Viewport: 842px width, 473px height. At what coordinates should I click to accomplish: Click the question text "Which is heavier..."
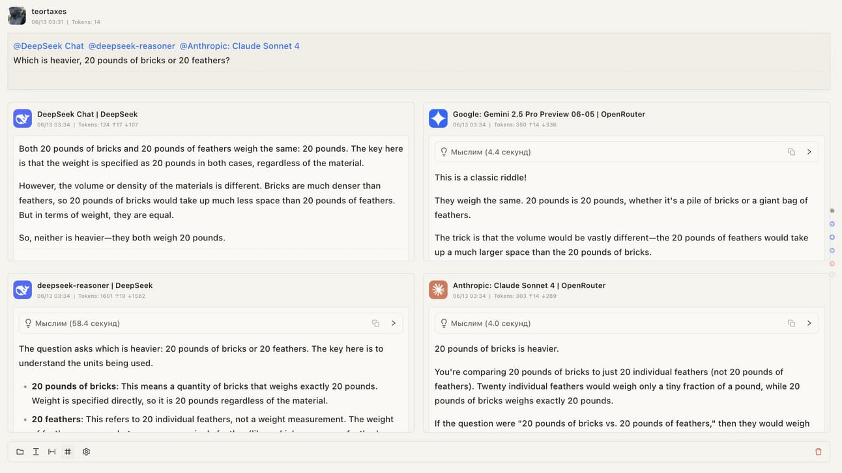click(122, 61)
